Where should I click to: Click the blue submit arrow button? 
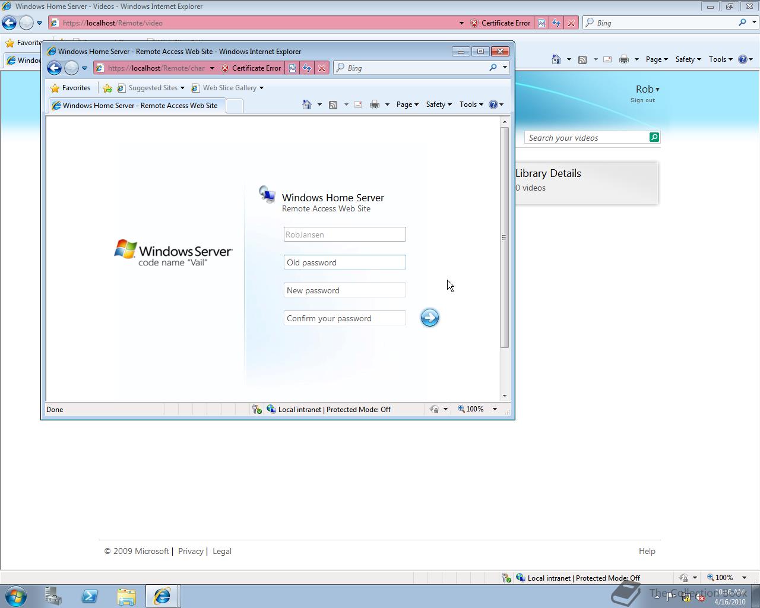click(x=429, y=318)
